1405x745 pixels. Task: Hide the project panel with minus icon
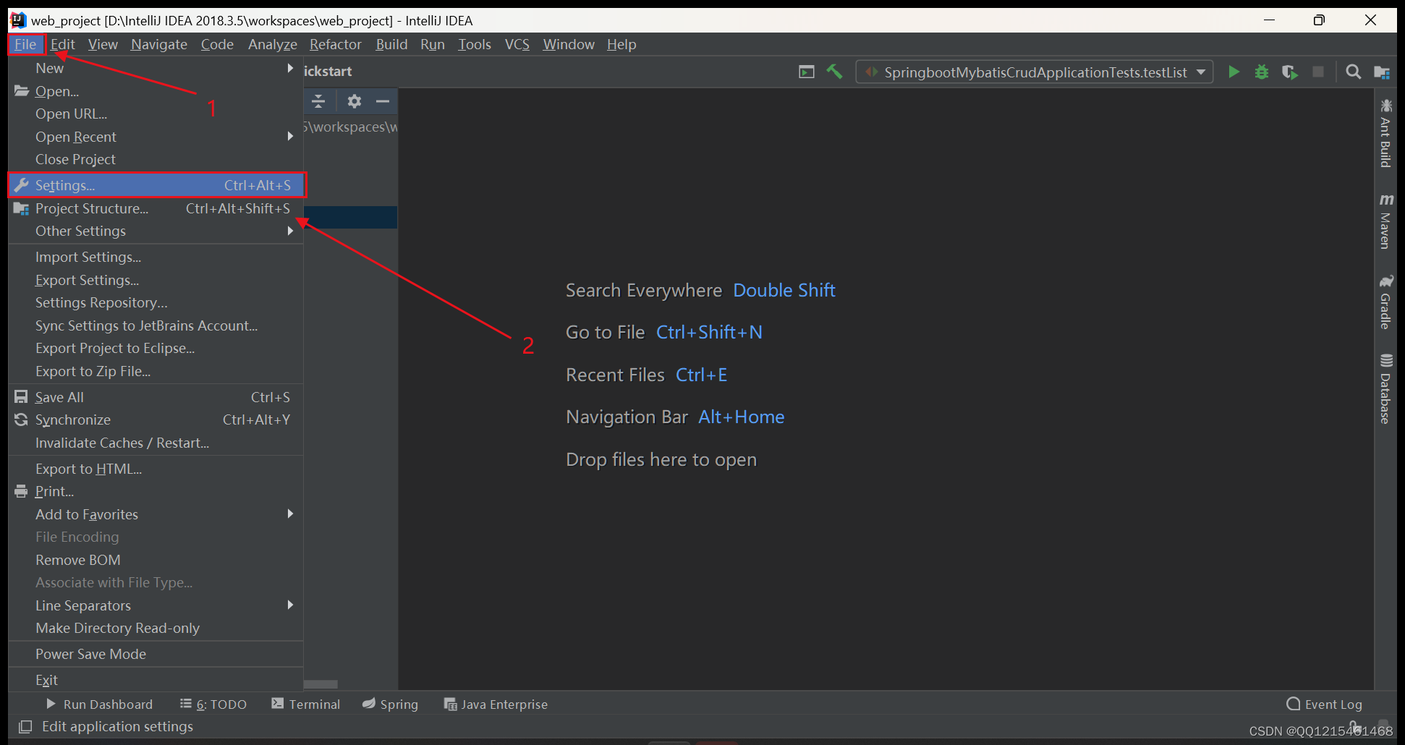click(x=383, y=101)
